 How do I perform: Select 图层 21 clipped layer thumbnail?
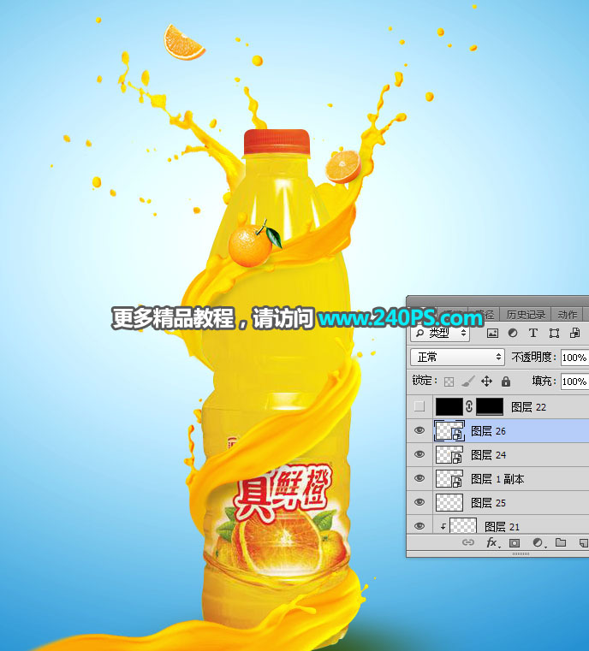463,525
